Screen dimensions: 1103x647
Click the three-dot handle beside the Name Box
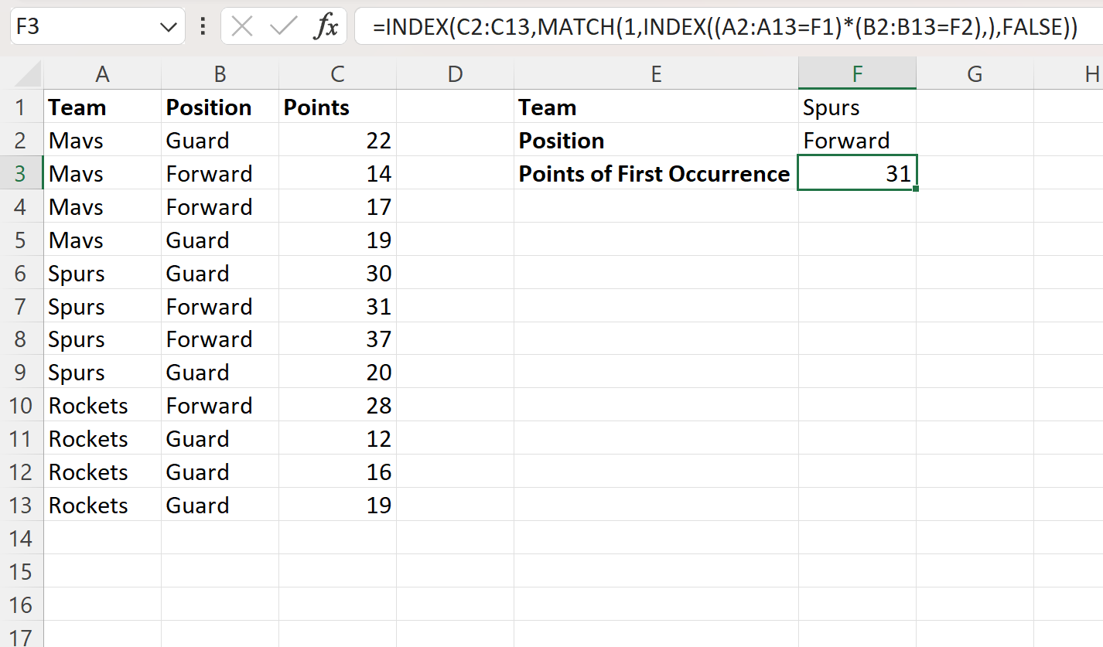[x=203, y=27]
